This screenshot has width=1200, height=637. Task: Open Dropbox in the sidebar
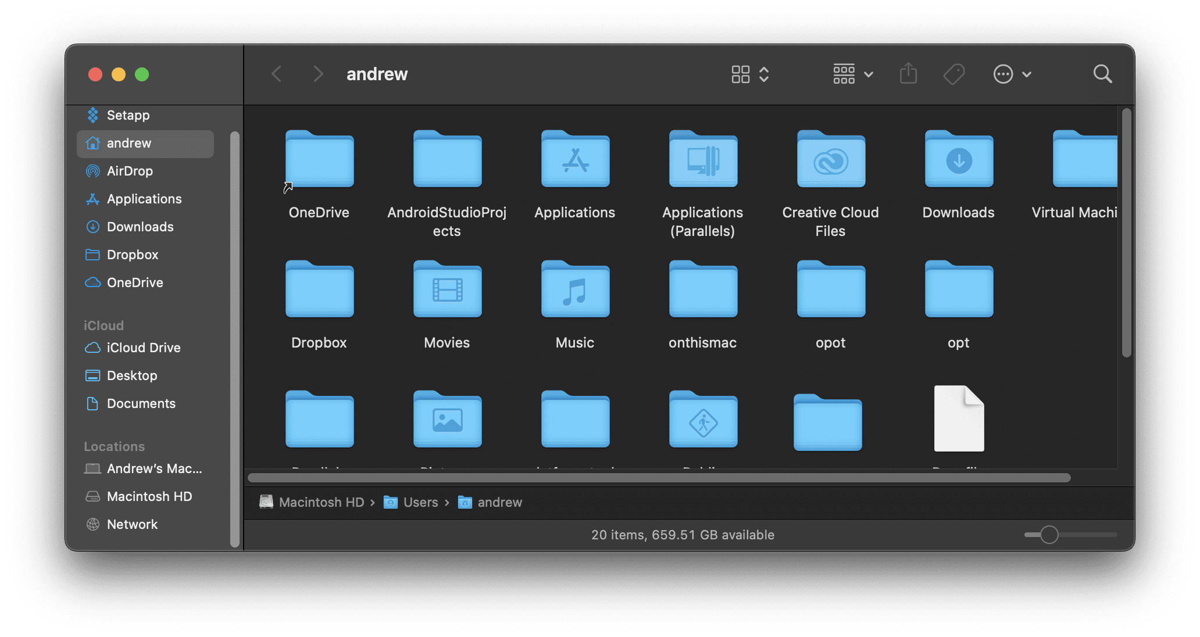point(145,255)
